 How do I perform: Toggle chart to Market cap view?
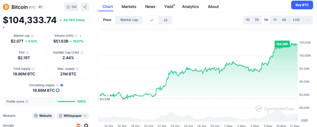129,20
